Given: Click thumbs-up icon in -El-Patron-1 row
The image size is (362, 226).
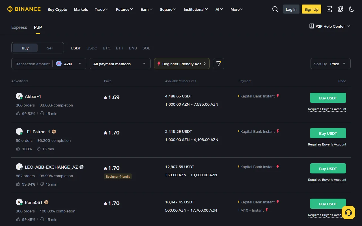Looking at the screenshot, I should pos(18,149).
